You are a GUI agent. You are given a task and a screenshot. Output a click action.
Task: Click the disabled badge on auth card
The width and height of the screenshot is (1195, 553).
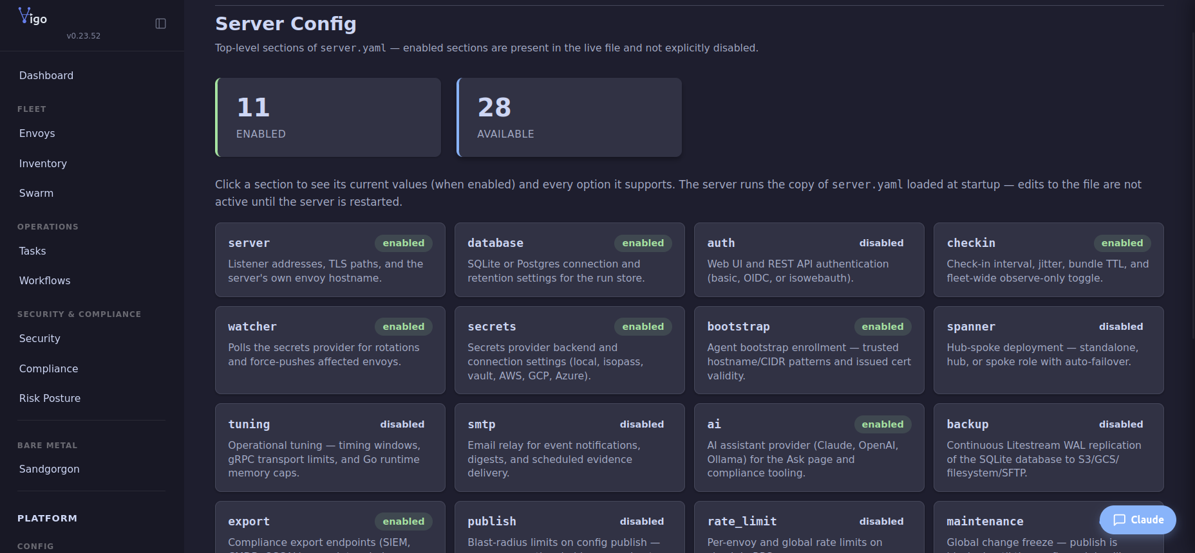881,243
